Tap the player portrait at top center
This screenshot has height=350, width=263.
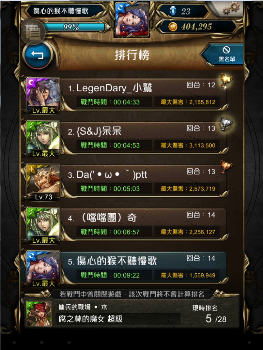click(132, 20)
